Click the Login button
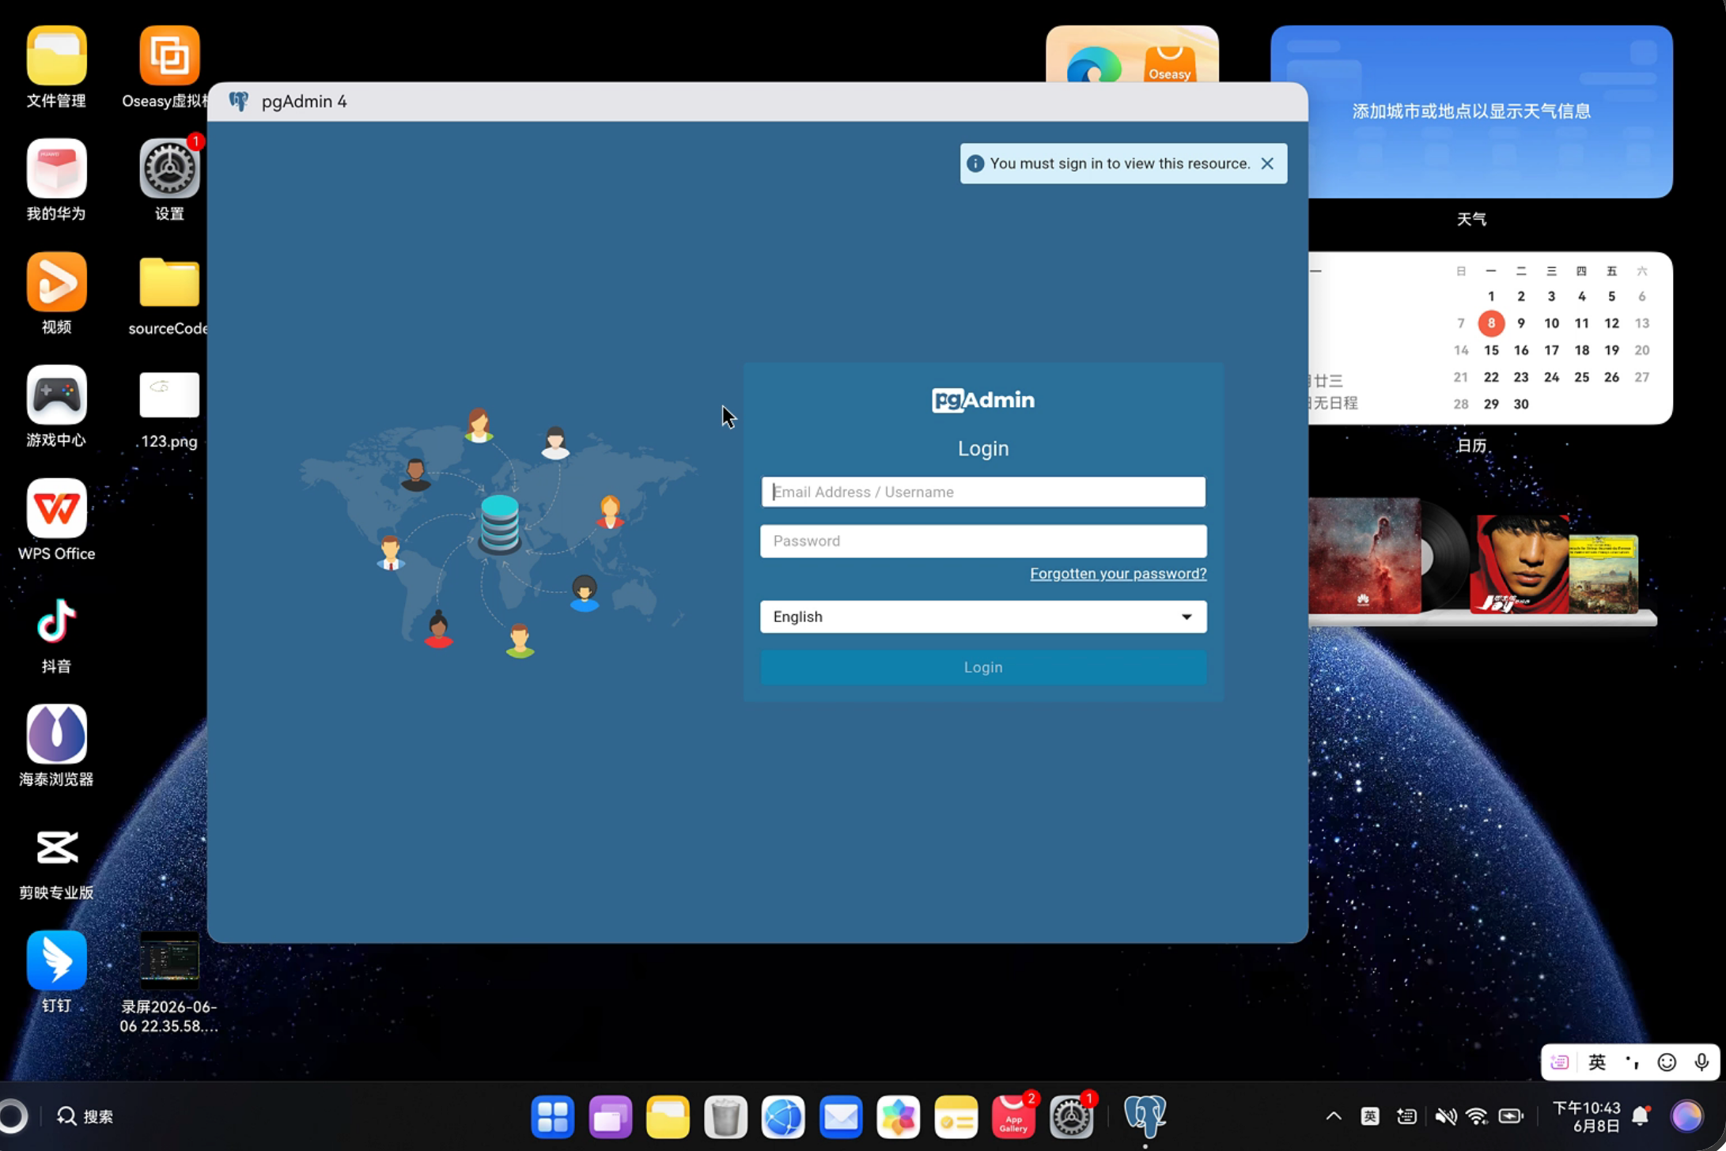 [x=983, y=667]
